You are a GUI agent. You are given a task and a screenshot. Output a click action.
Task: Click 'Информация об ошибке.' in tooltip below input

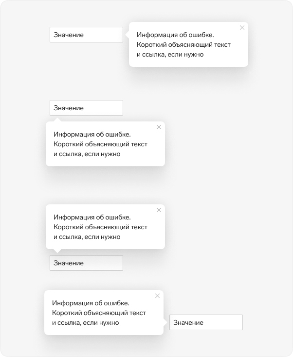click(92, 134)
